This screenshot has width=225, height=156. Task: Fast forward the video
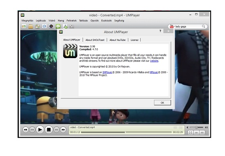click(x=63, y=130)
